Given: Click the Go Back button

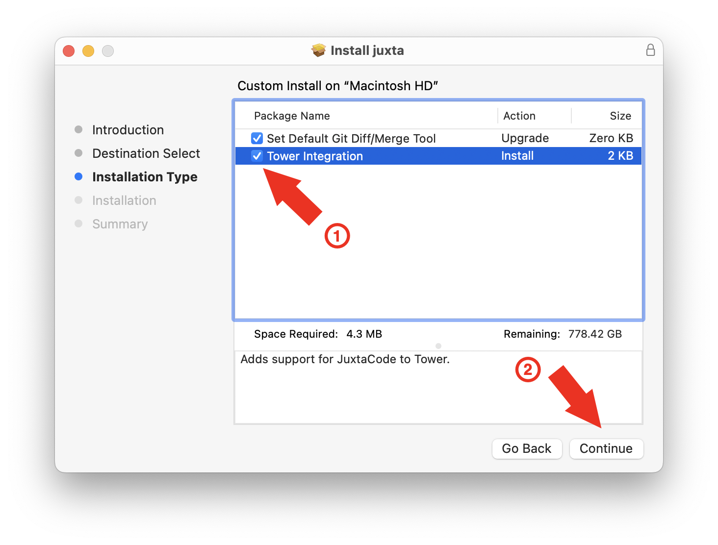Looking at the screenshot, I should click(527, 448).
